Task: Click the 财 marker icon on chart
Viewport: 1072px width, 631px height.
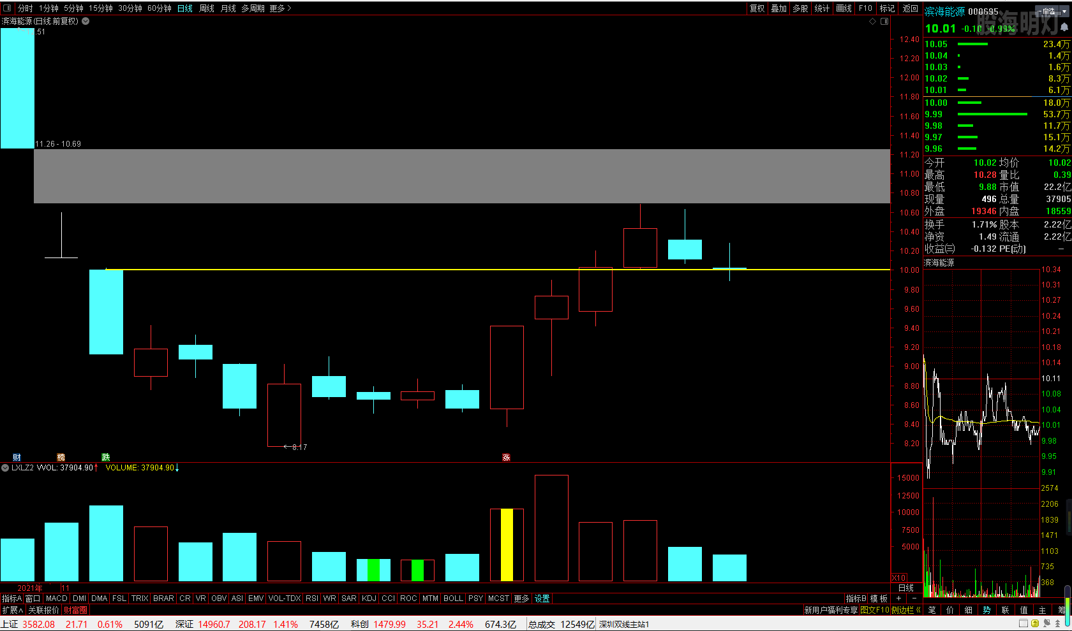Action: click(x=17, y=458)
